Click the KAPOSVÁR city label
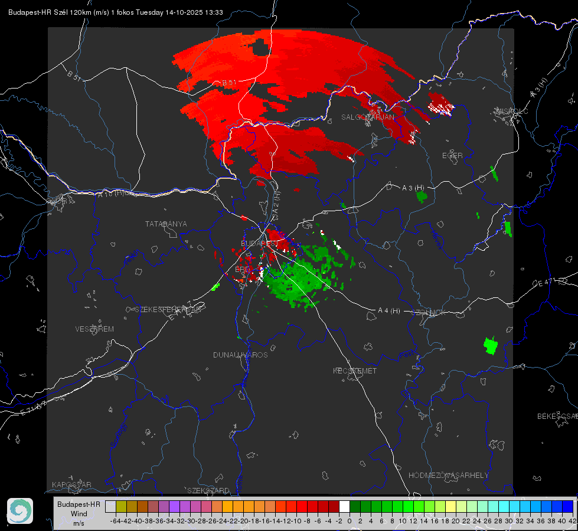This screenshot has height=531, width=578. pos(71,484)
